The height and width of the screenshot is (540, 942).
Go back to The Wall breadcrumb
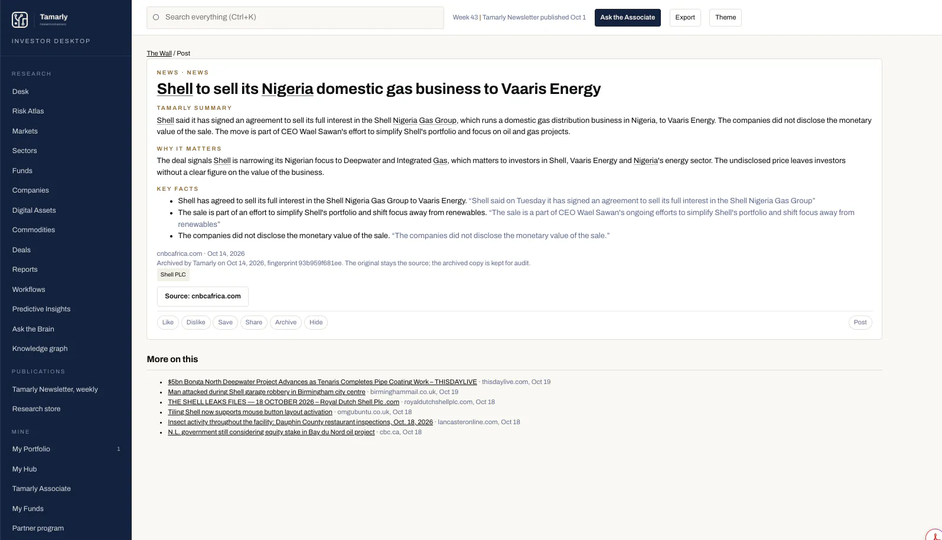coord(159,53)
